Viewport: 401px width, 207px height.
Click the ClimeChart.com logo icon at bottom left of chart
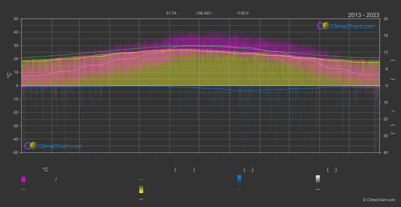coord(31,146)
